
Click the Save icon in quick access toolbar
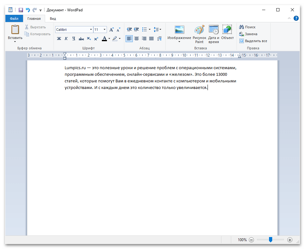point(21,10)
